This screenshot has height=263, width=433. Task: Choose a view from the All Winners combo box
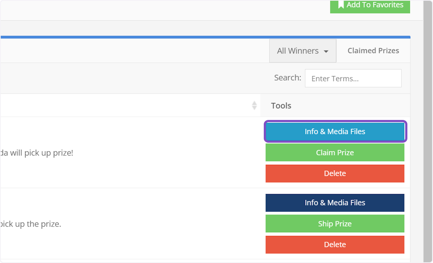(302, 51)
